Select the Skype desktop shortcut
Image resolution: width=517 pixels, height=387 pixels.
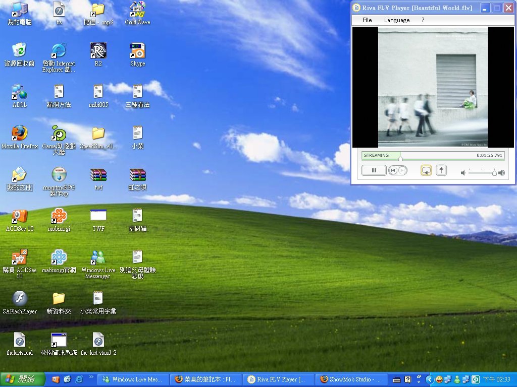137,51
